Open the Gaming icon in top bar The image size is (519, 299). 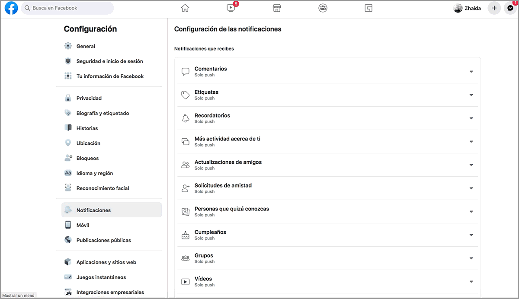368,8
